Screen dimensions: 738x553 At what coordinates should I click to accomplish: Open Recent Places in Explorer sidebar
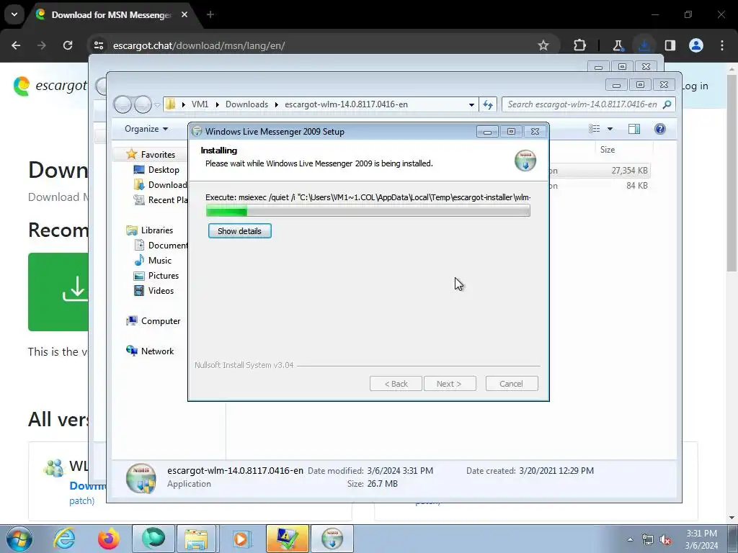click(161, 200)
